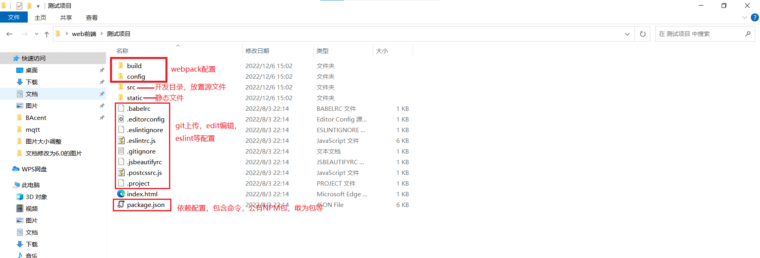Open the Help question mark icon

pyautogui.click(x=755, y=17)
